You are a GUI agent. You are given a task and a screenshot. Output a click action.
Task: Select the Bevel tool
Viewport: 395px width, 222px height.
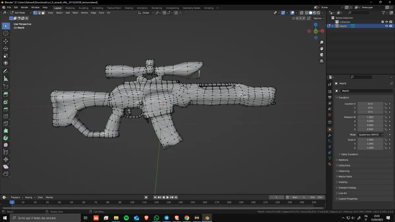6,109
